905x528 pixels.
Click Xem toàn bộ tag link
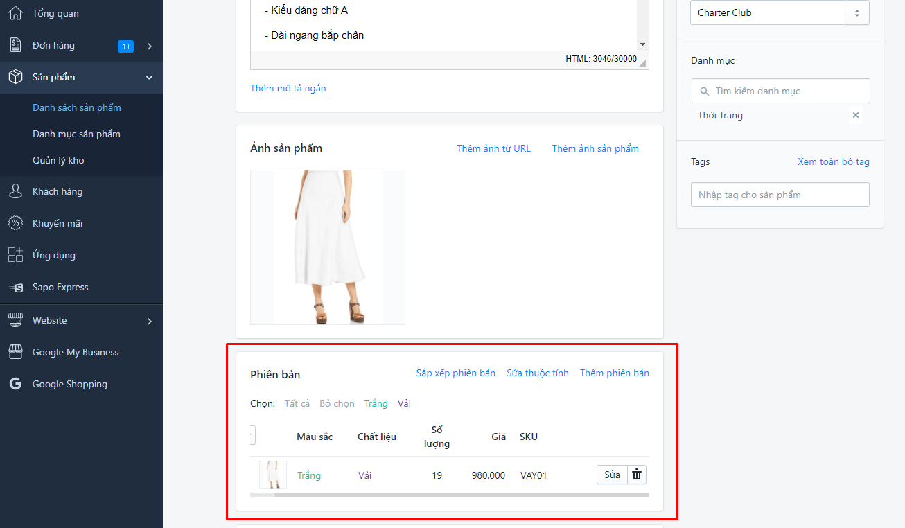[x=834, y=161]
